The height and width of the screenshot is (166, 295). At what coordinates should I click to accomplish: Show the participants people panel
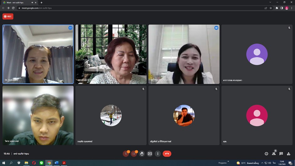(274, 154)
